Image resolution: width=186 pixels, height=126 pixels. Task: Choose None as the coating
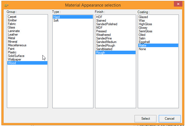[142, 49]
